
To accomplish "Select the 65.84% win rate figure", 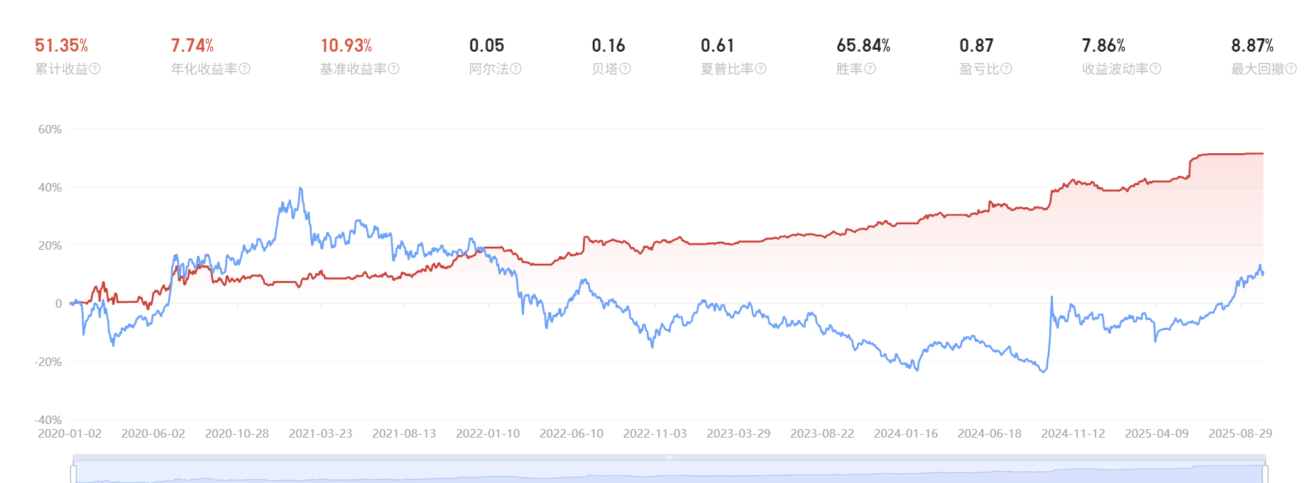I will coord(863,46).
